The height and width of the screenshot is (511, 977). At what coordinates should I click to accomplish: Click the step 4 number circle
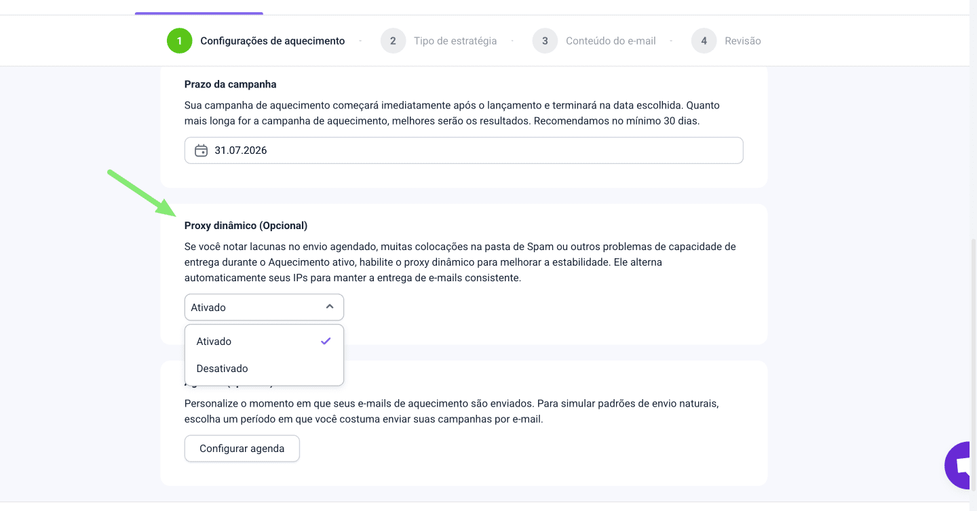[704, 41]
